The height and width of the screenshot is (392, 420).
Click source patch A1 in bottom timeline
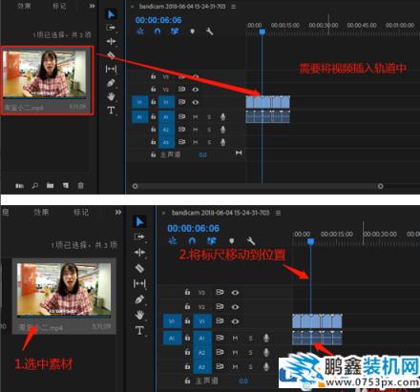172,338
